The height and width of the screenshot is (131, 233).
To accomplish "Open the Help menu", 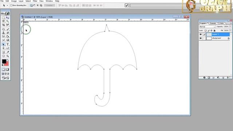I will coord(57,1).
